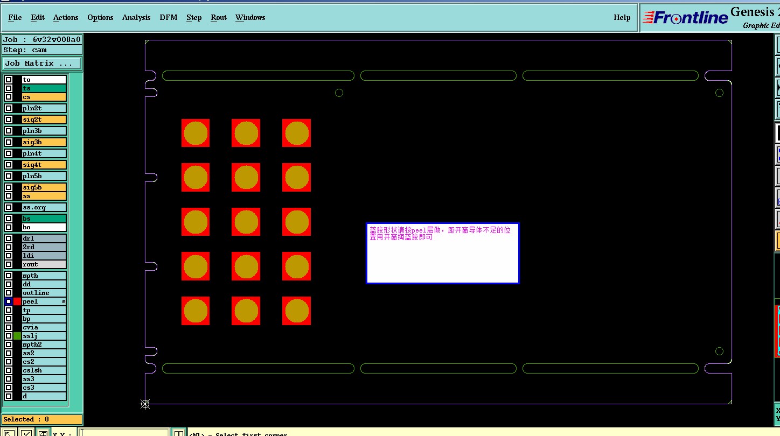Select the ss layer name
Image resolution: width=780 pixels, height=436 pixels.
44,196
